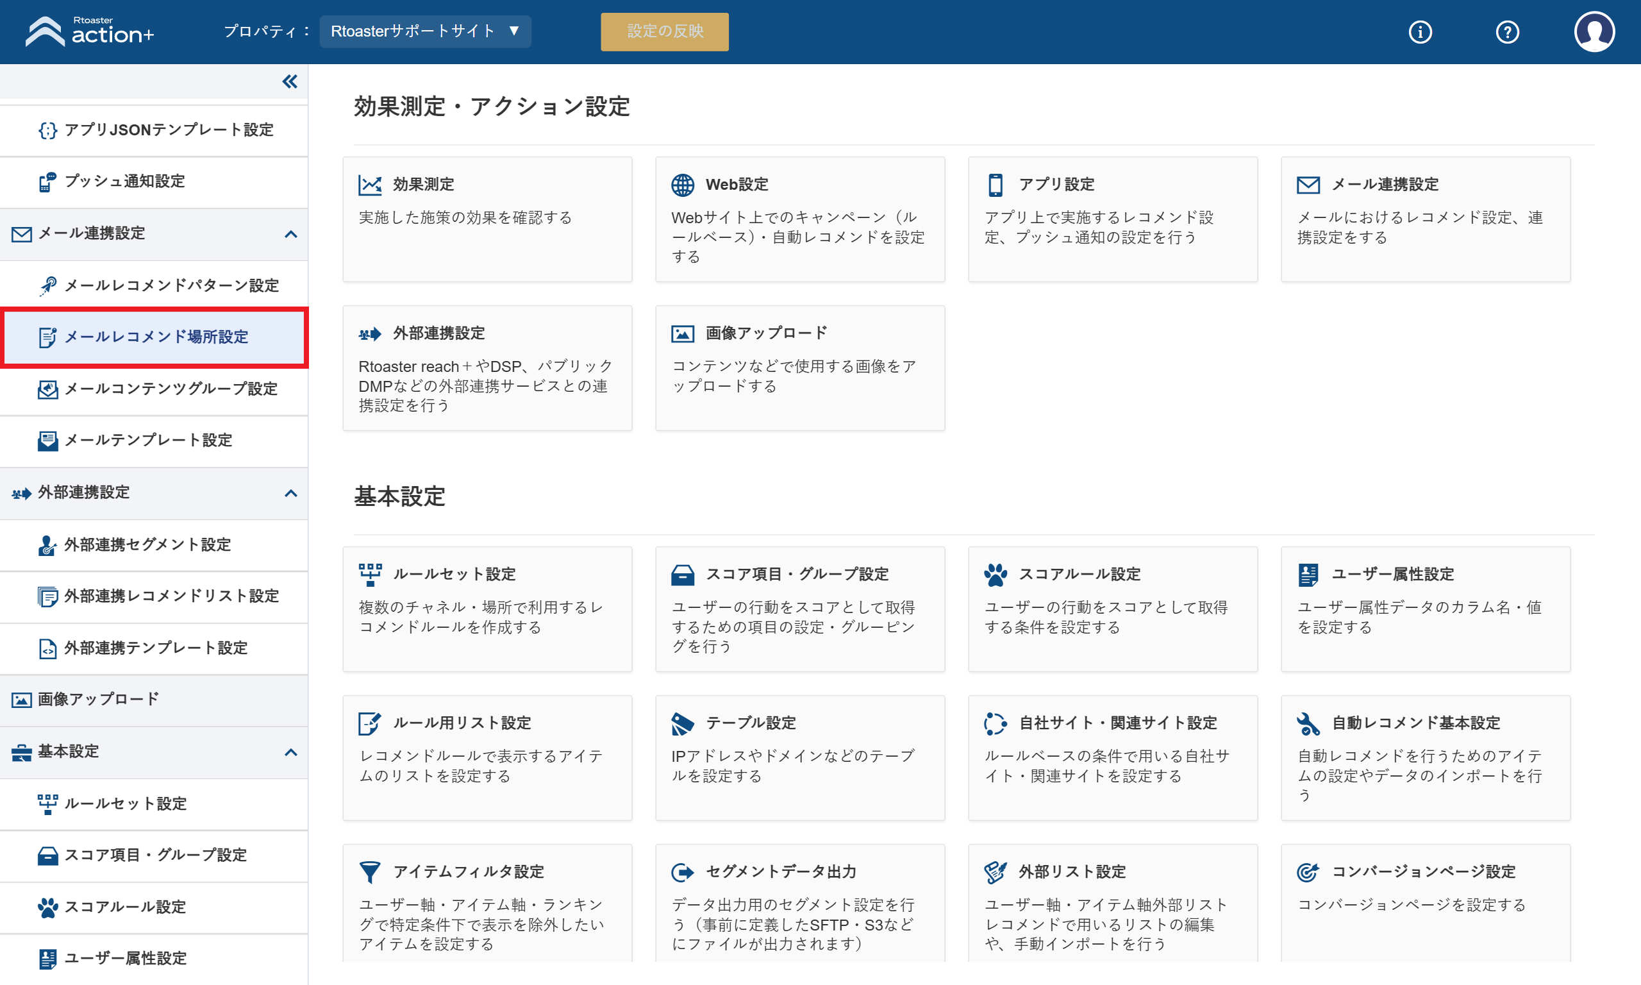
Task: Open the プロパティ dropdown Rtoasterサポートサイト
Action: coord(425,31)
